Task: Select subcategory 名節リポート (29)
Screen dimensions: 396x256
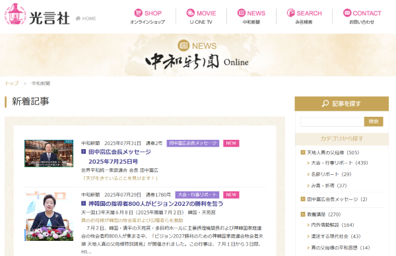Action: tap(331, 174)
